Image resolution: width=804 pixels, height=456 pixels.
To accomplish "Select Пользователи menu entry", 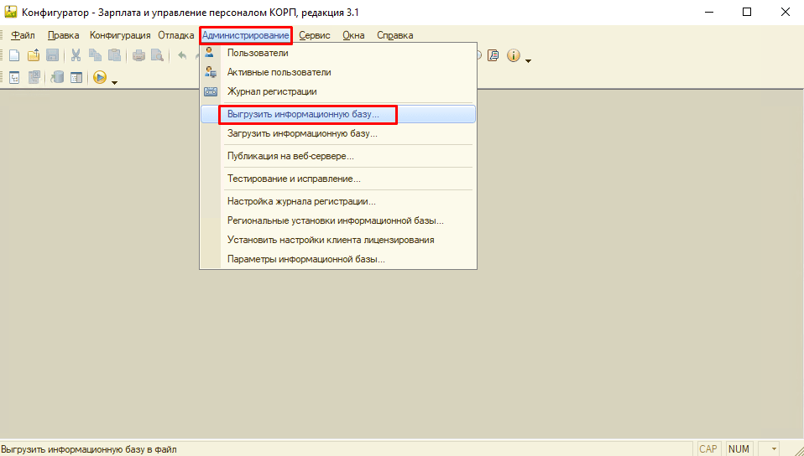I will click(338, 53).
